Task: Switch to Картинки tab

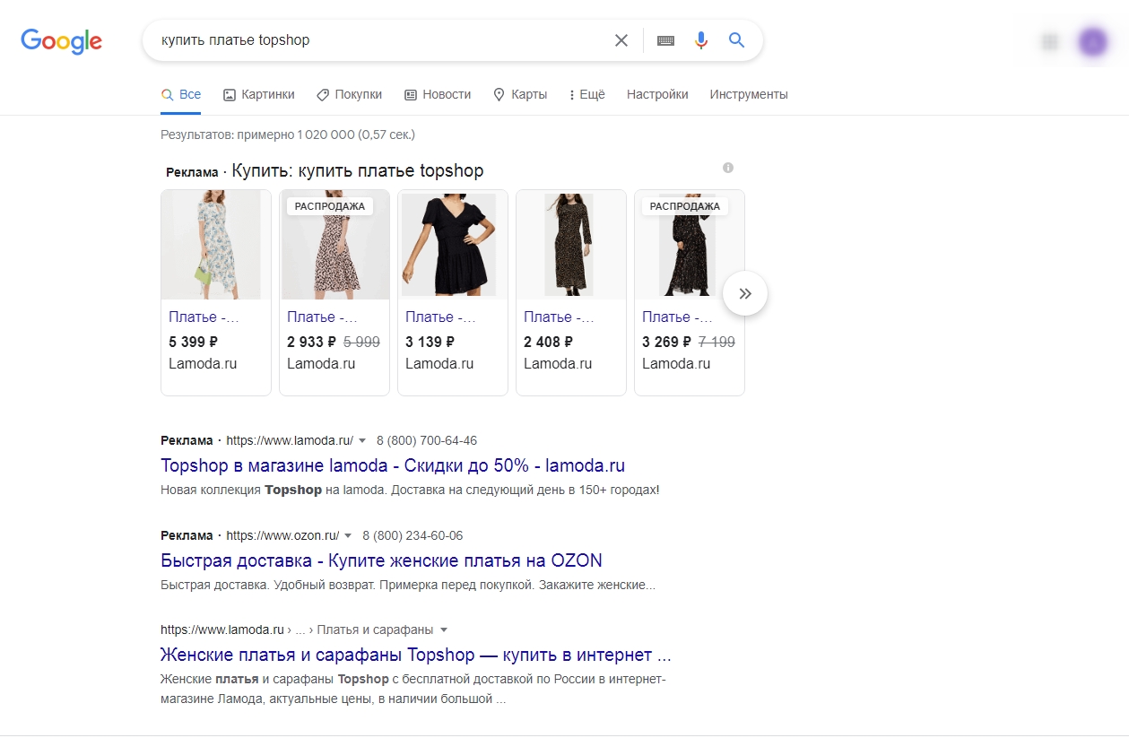Action: pos(258,94)
